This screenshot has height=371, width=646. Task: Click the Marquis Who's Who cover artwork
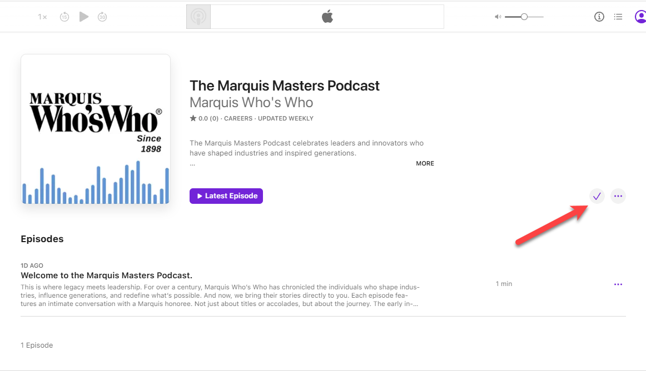click(x=96, y=129)
